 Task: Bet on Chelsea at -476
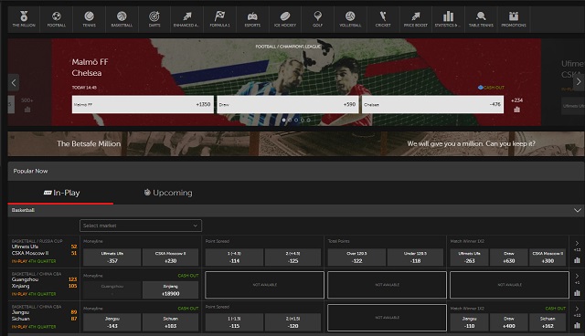tap(432, 104)
